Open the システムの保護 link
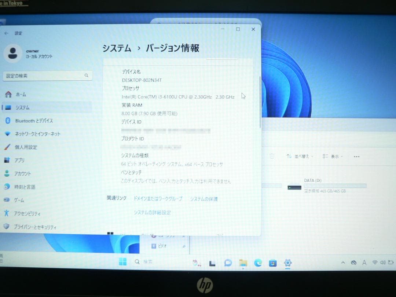This screenshot has height=297, width=396. click(x=204, y=198)
